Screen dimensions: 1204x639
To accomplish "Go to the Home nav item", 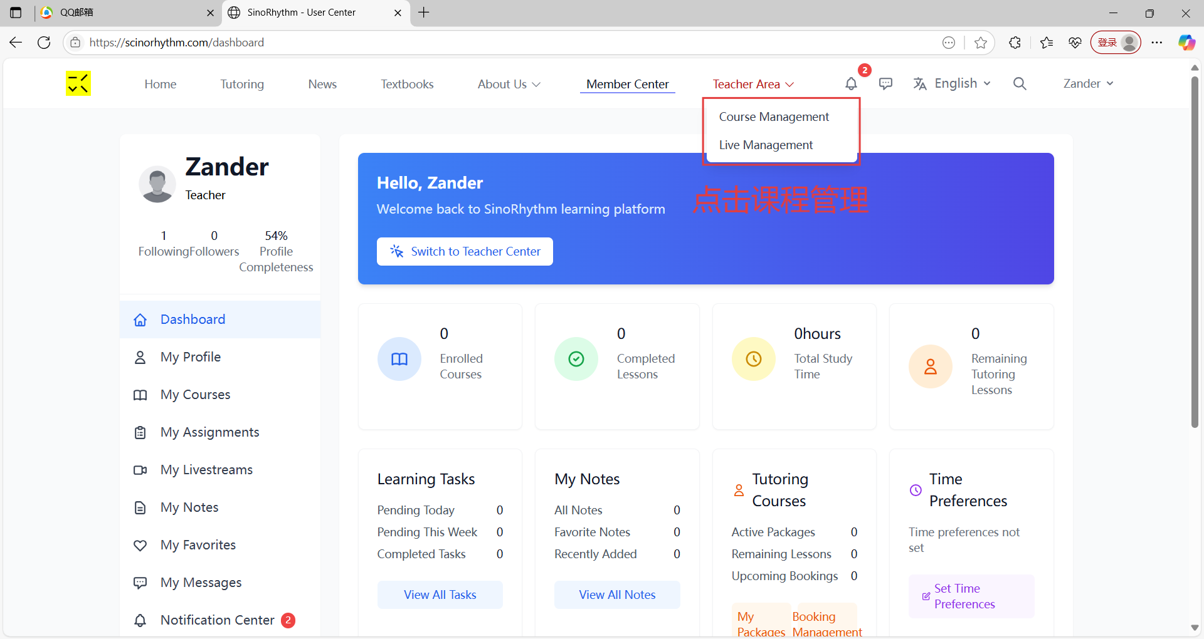I will (161, 84).
